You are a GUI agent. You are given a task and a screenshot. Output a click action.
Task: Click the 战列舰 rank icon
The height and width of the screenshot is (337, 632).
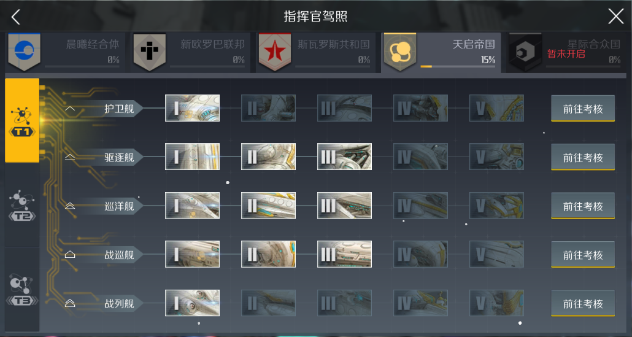click(70, 303)
